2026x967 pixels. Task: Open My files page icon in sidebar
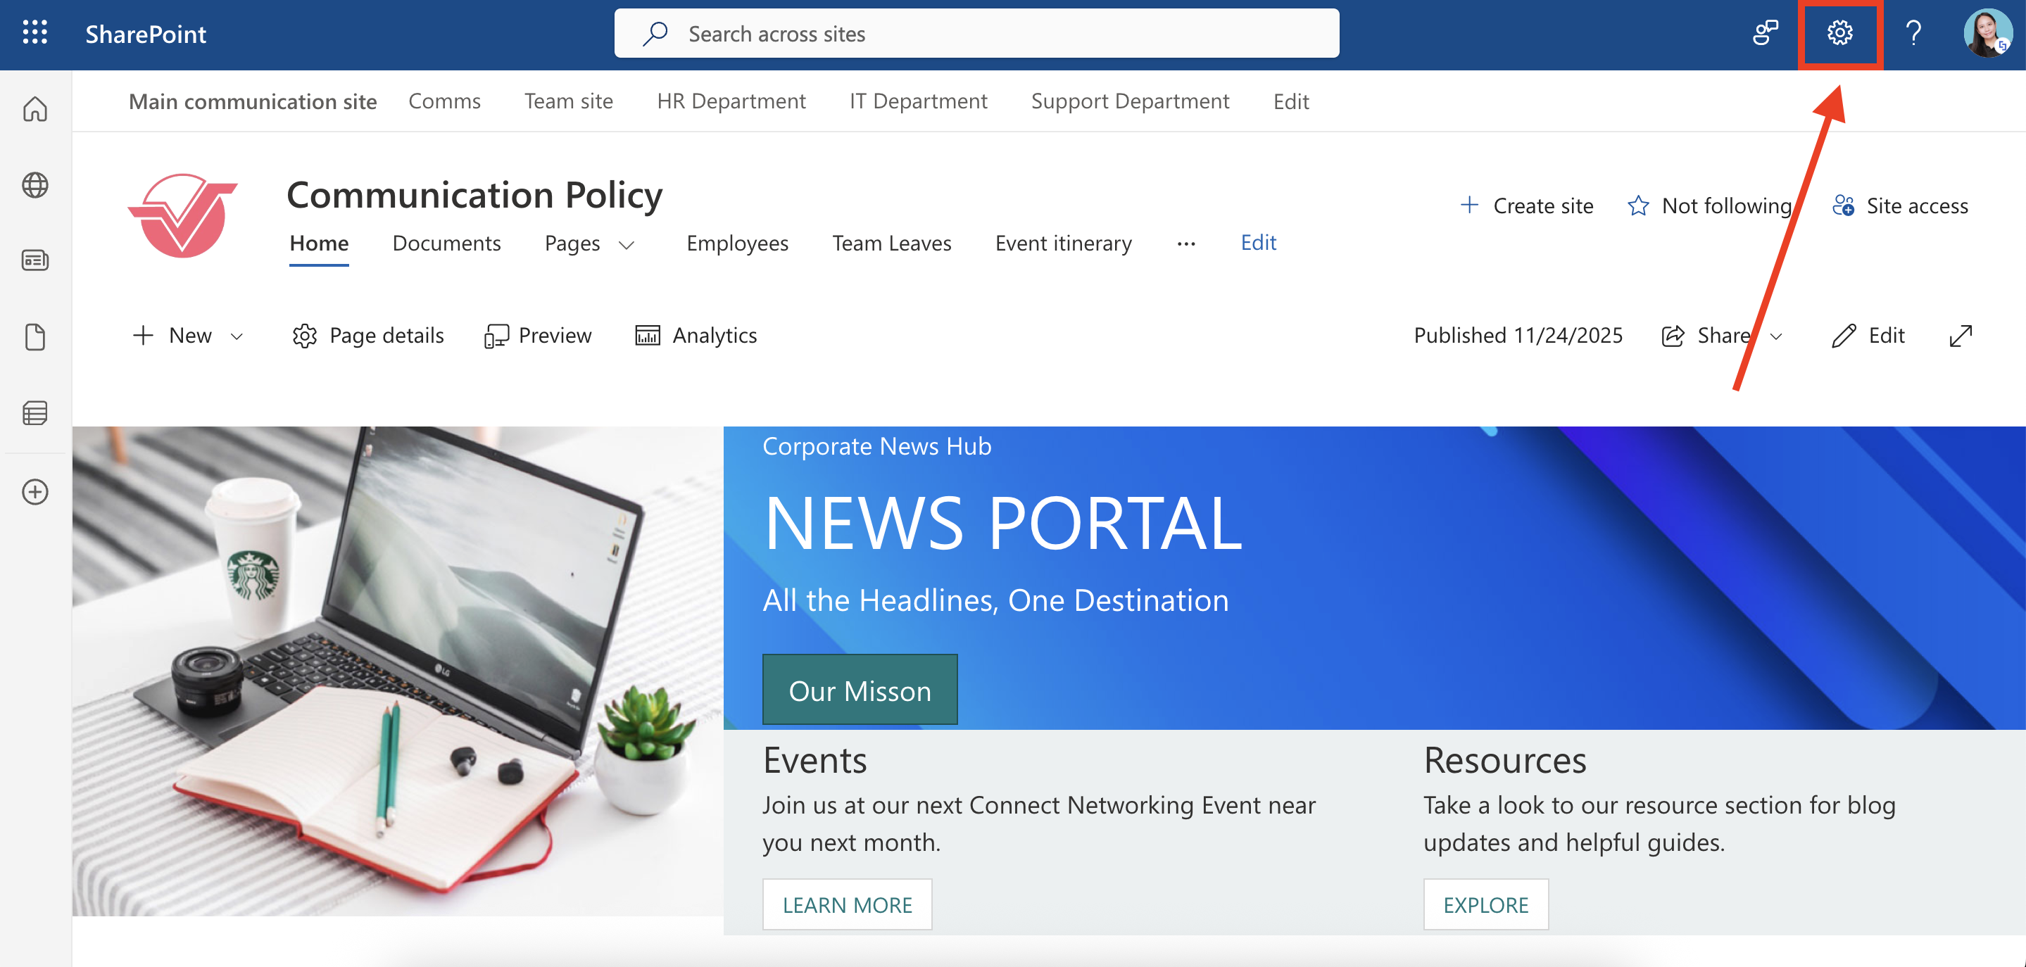(x=34, y=336)
